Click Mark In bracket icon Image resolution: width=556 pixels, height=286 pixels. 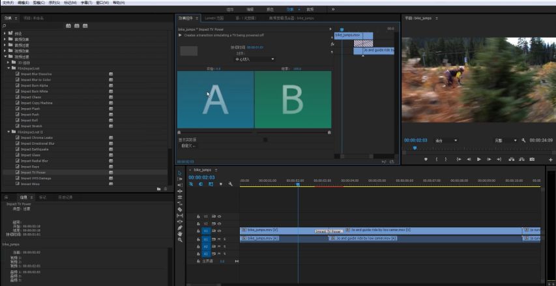pos(437,160)
